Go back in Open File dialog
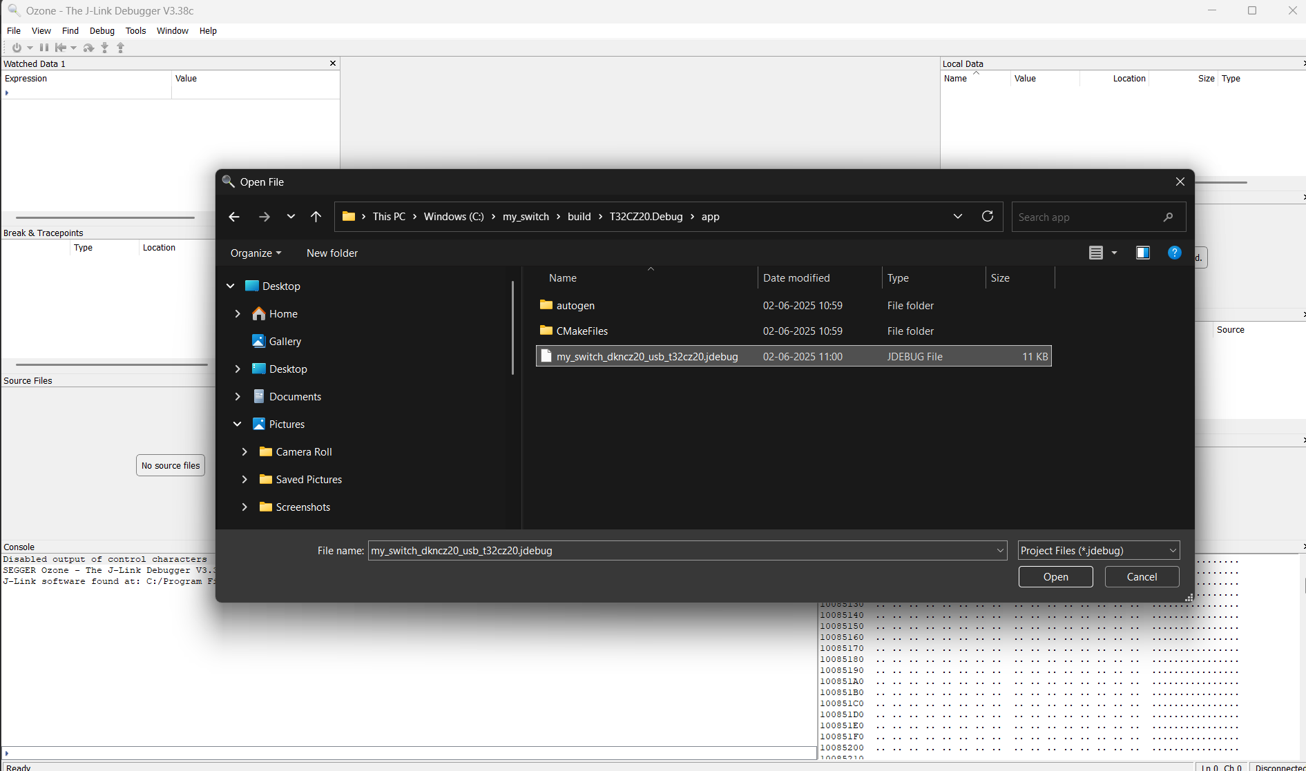The height and width of the screenshot is (771, 1306). [234, 217]
